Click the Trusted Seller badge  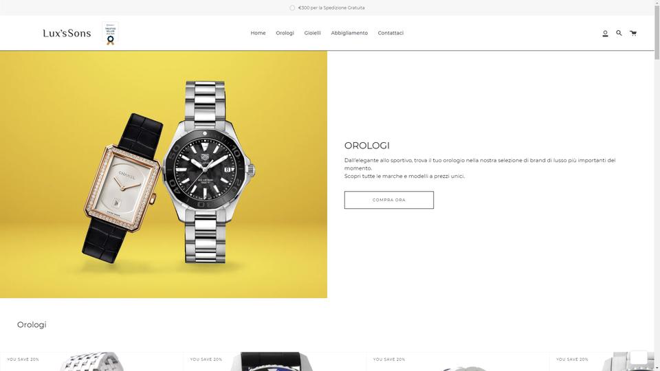[x=110, y=33]
